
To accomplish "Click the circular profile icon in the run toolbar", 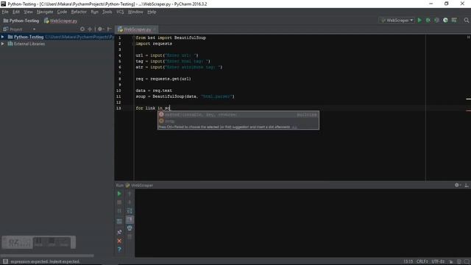I will [445, 20].
